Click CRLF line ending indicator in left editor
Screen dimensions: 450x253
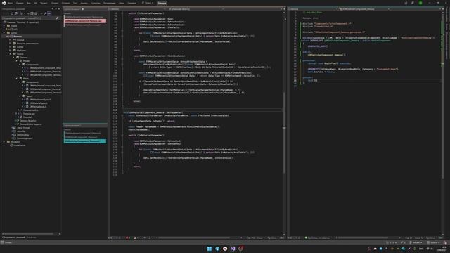[x=281, y=238]
